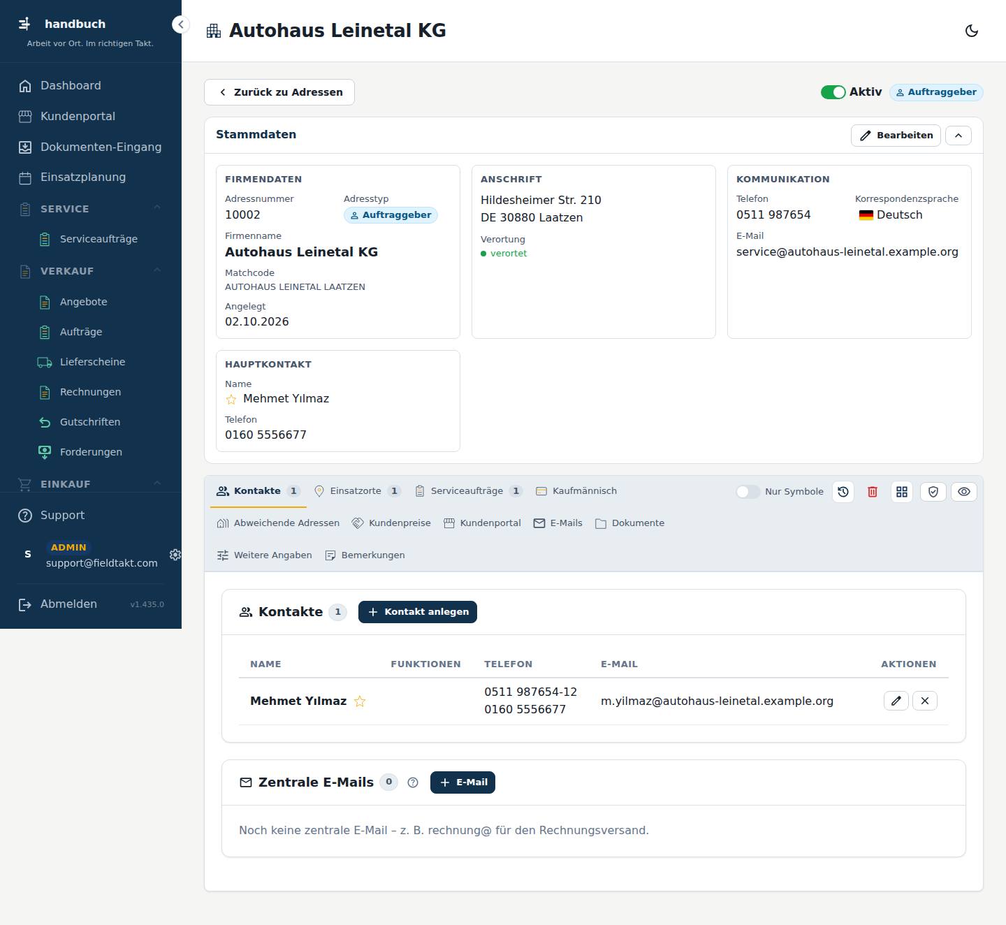Open the grid layout icon button
The height and width of the screenshot is (925, 1006).
(902, 492)
